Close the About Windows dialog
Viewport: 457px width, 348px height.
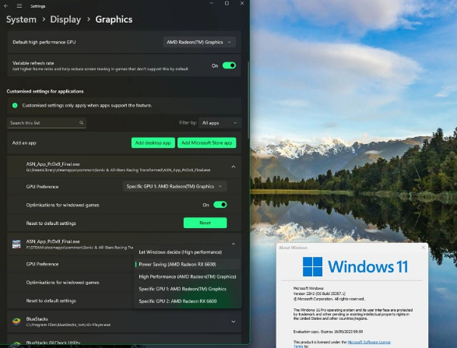pyautogui.click(x=424, y=248)
